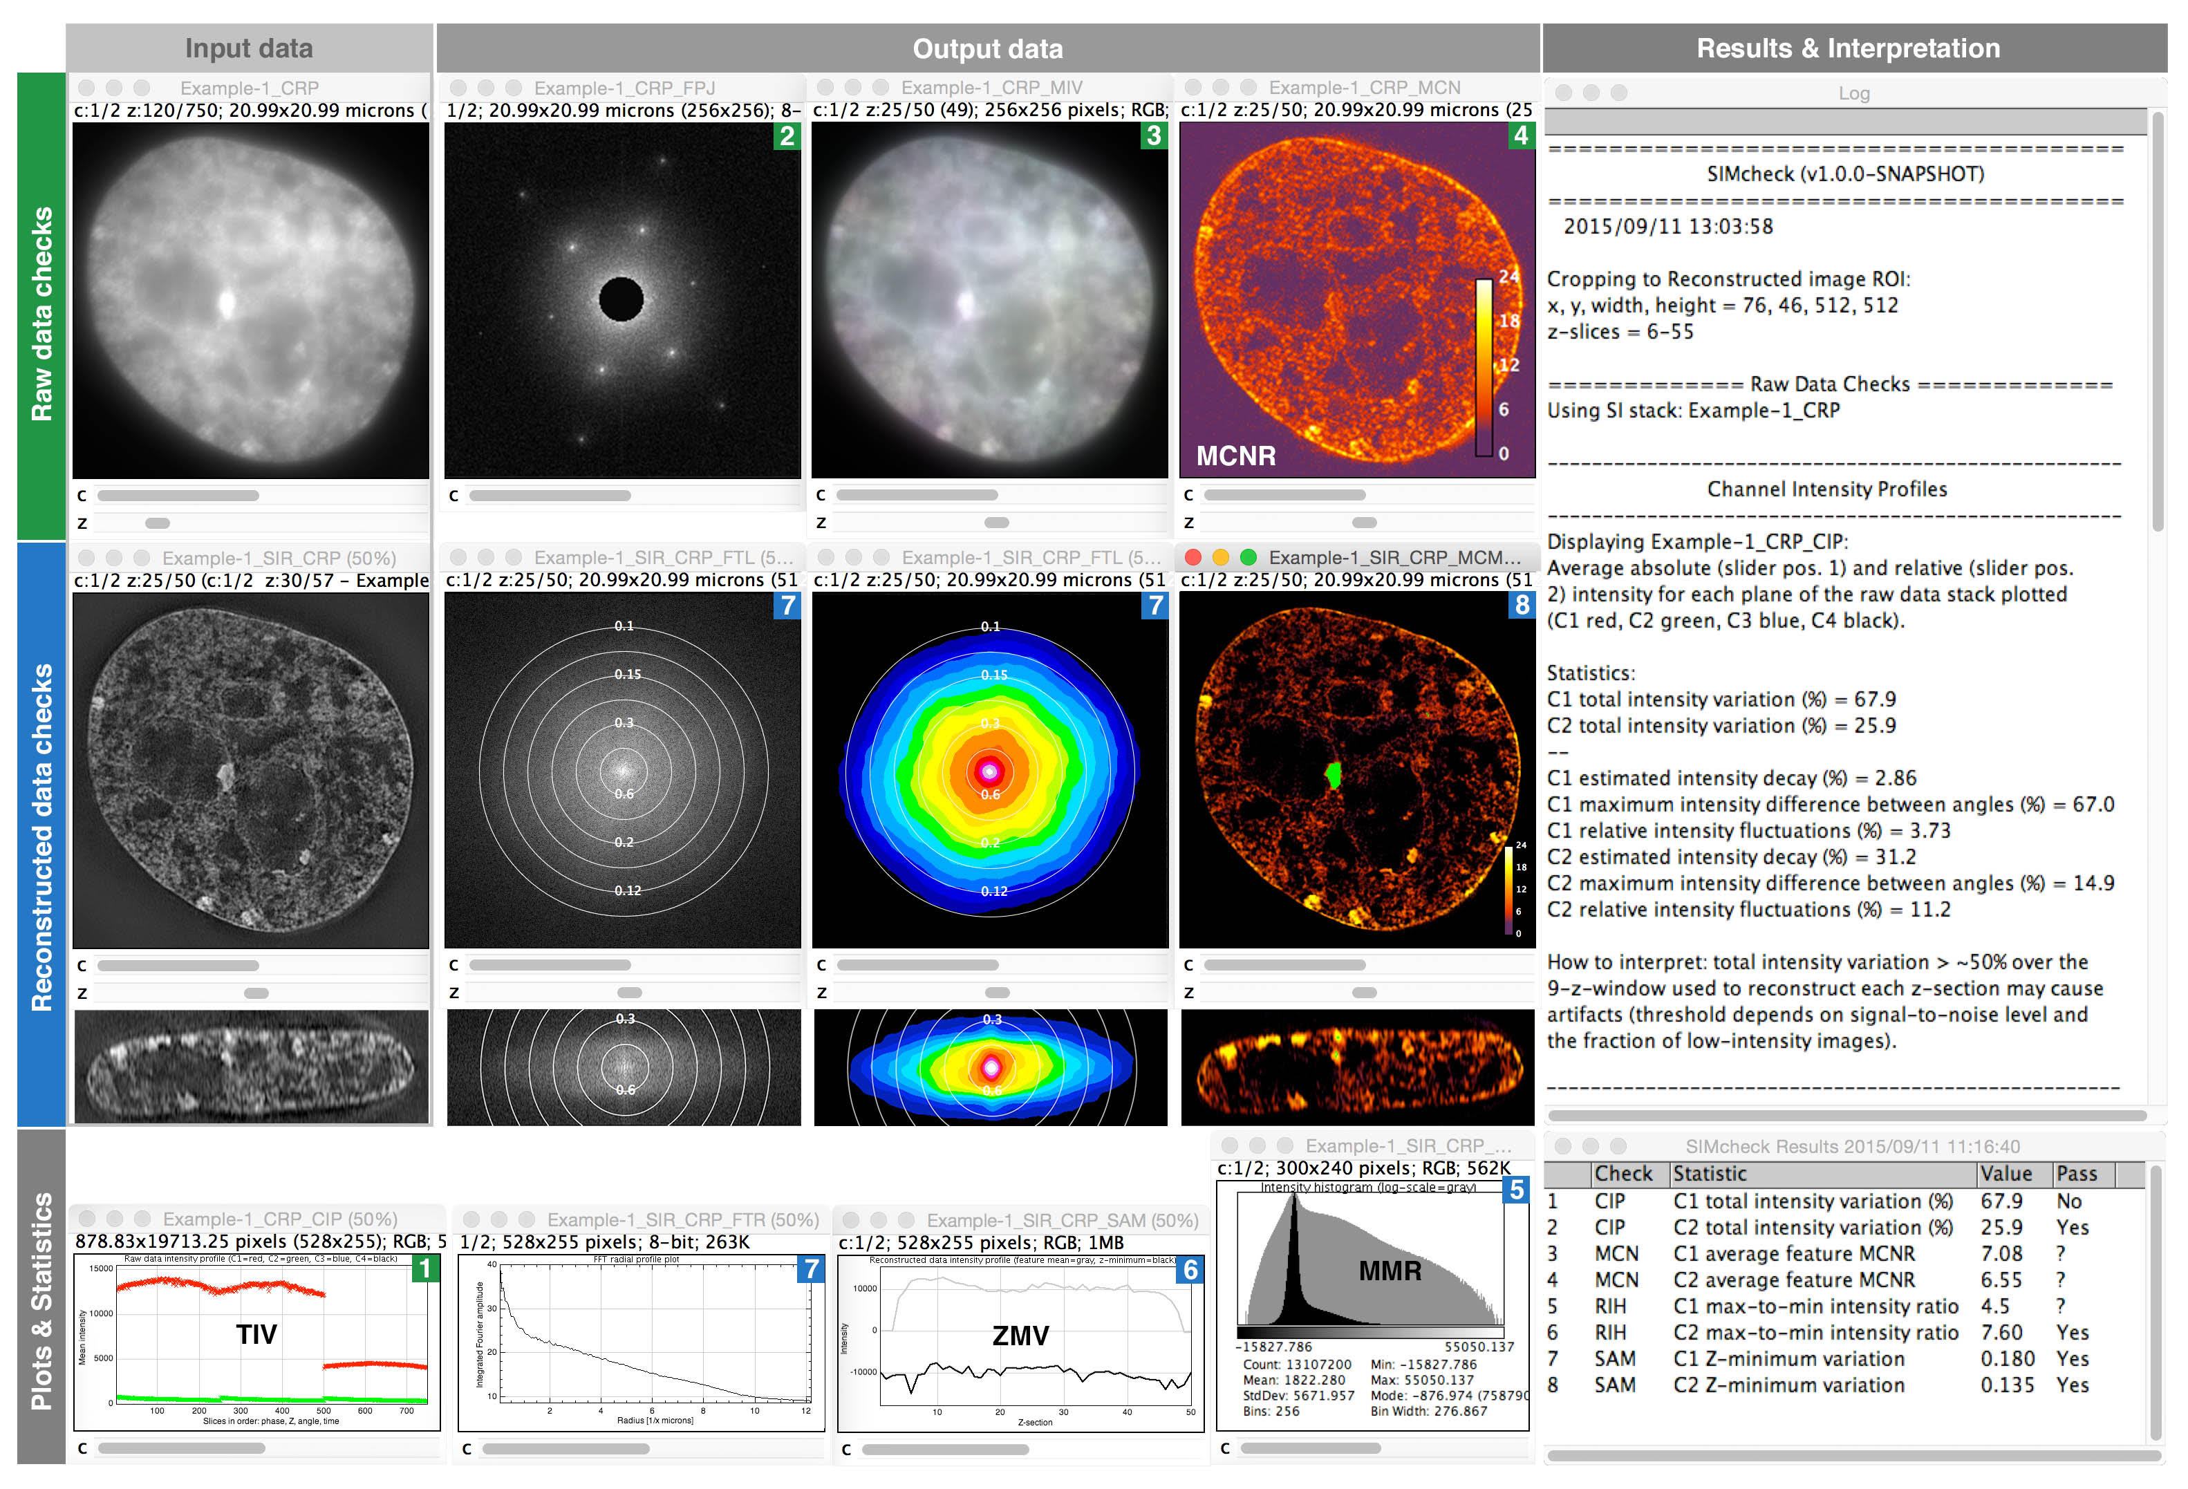Click the MCNR color scale bar in MCN image
The height and width of the screenshot is (1489, 2188).
click(1484, 367)
